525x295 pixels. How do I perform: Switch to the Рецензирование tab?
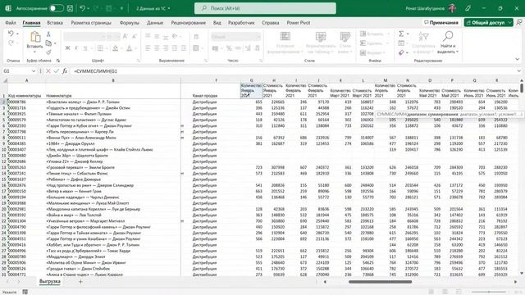click(x=189, y=23)
